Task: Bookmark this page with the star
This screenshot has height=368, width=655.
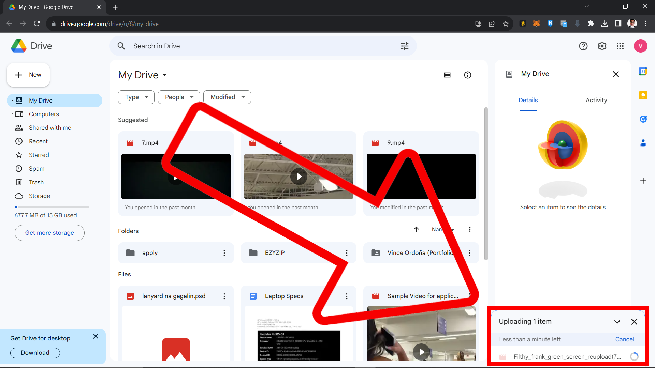Action: (x=506, y=24)
